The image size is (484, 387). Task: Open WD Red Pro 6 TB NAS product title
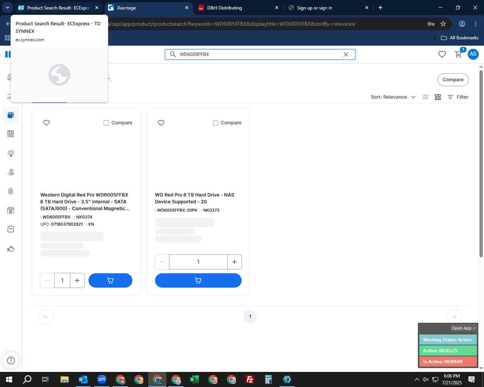click(194, 198)
